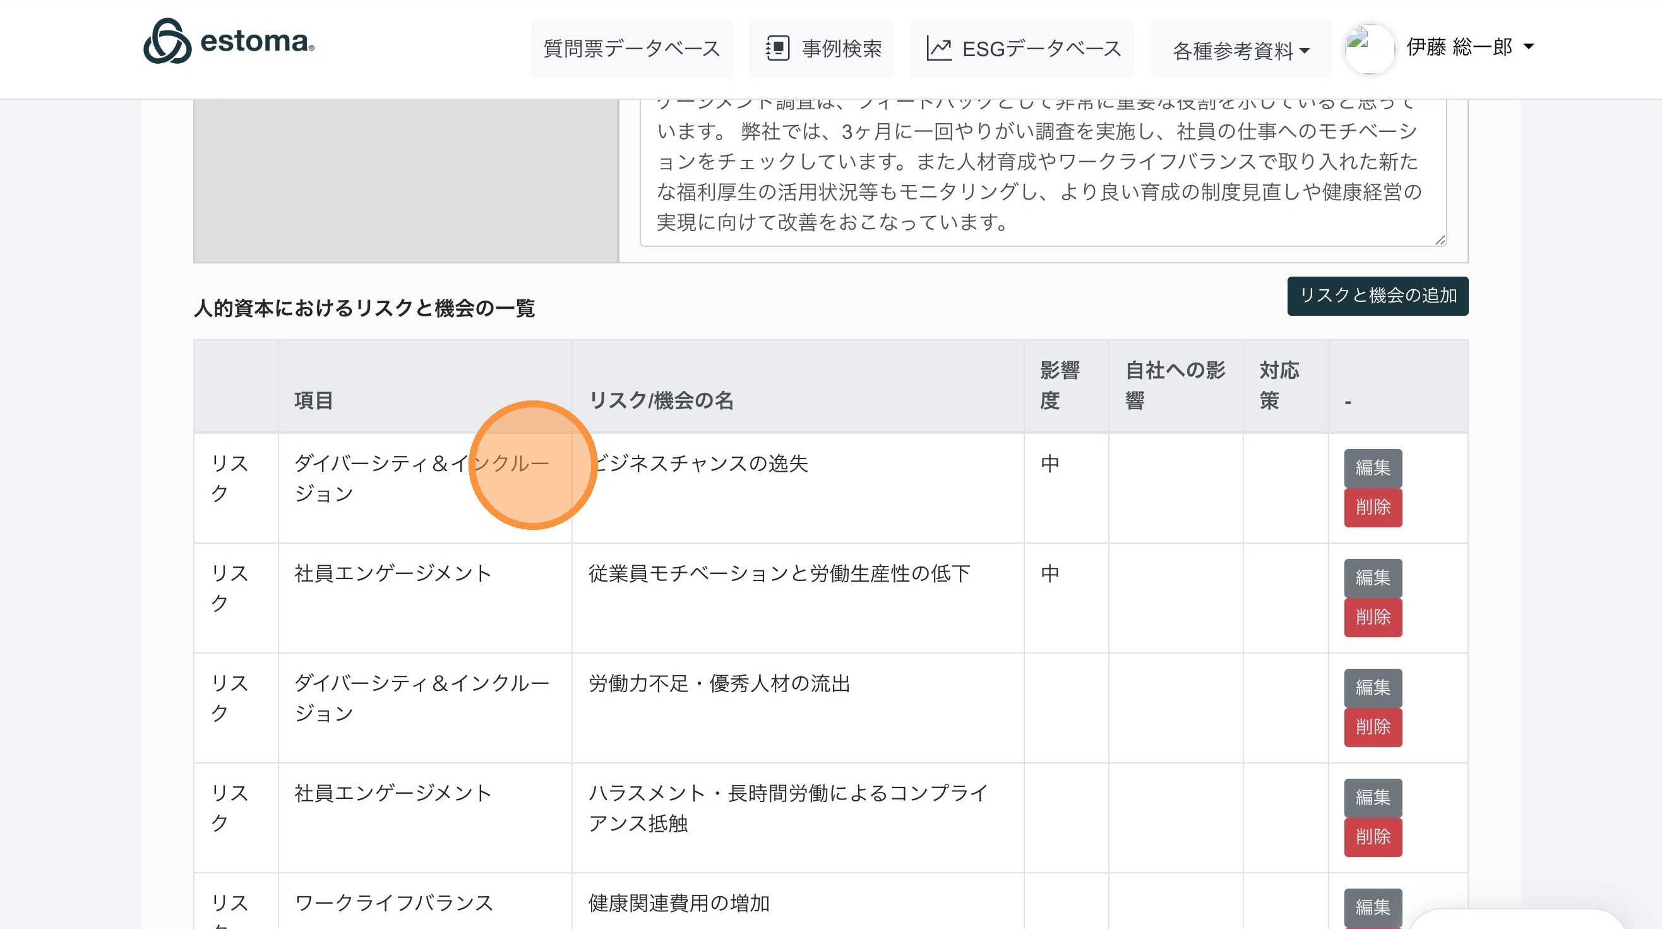The image size is (1662, 929).
Task: Grab the text area resize handle
Action: pyautogui.click(x=1440, y=240)
